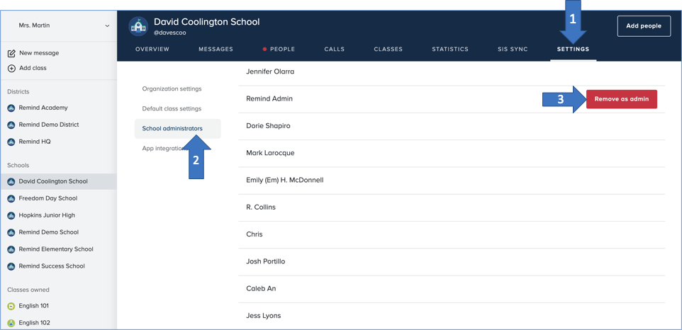Go to the SIS Sync tab
Viewport: 682px width, 330px height.
point(513,50)
